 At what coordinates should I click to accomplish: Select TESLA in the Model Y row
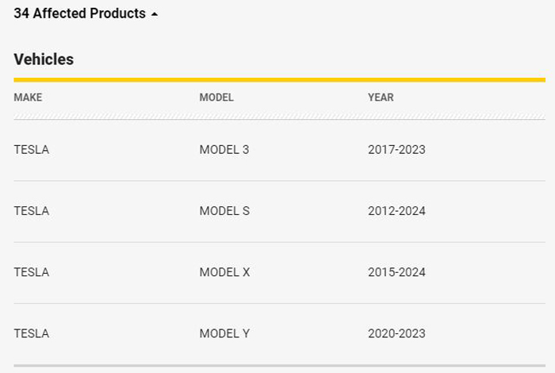[32, 333]
